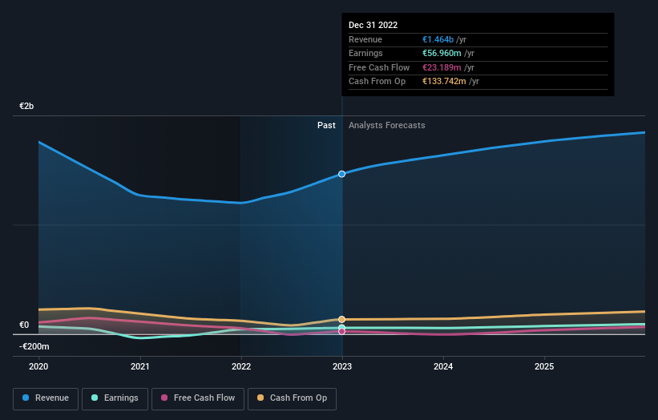Click the 2022 x-axis label
The image size is (658, 420).
tap(241, 366)
